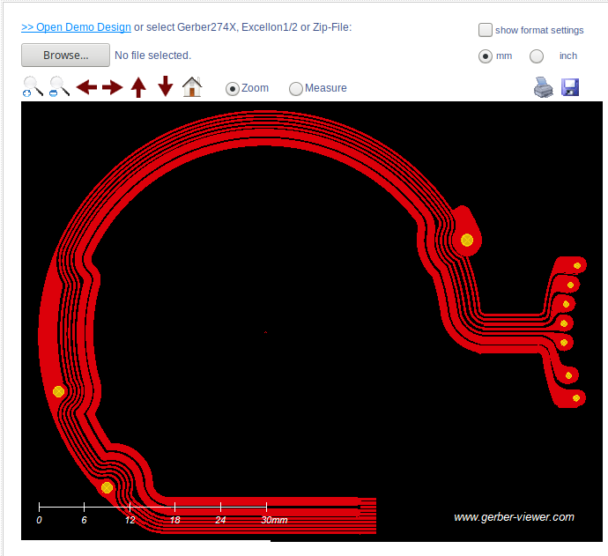
Task: Click the large yellow pad near top right
Action: [x=467, y=240]
